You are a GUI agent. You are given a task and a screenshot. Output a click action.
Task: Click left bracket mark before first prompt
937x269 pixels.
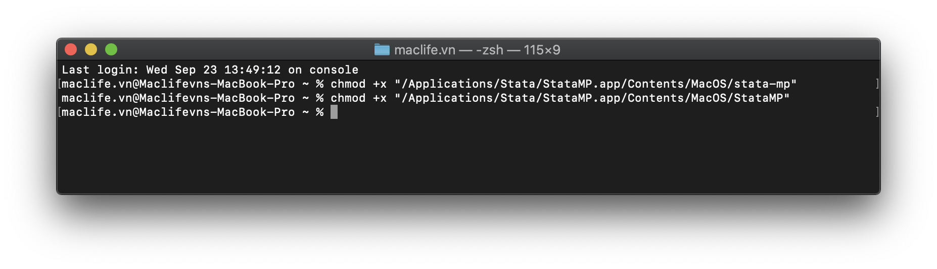coord(60,84)
